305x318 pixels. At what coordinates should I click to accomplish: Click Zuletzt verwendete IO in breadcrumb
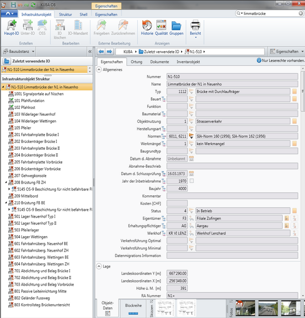coord(162,51)
